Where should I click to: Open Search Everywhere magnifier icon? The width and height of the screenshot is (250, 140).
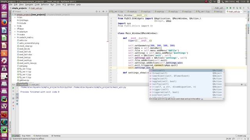[x=248, y=8]
